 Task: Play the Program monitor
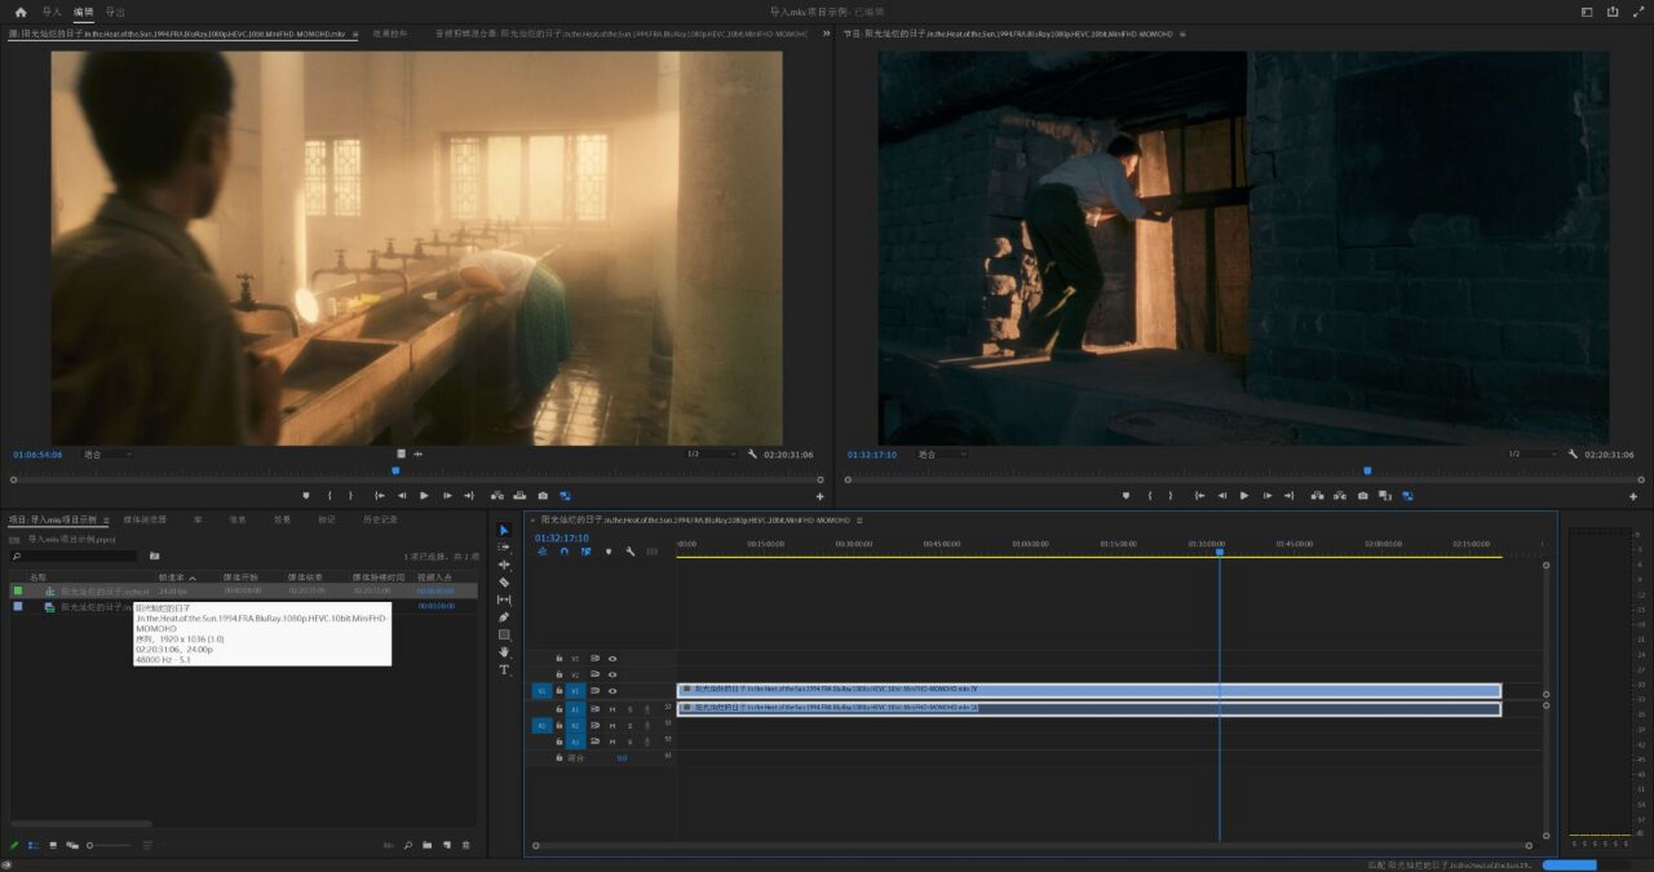click(1244, 496)
